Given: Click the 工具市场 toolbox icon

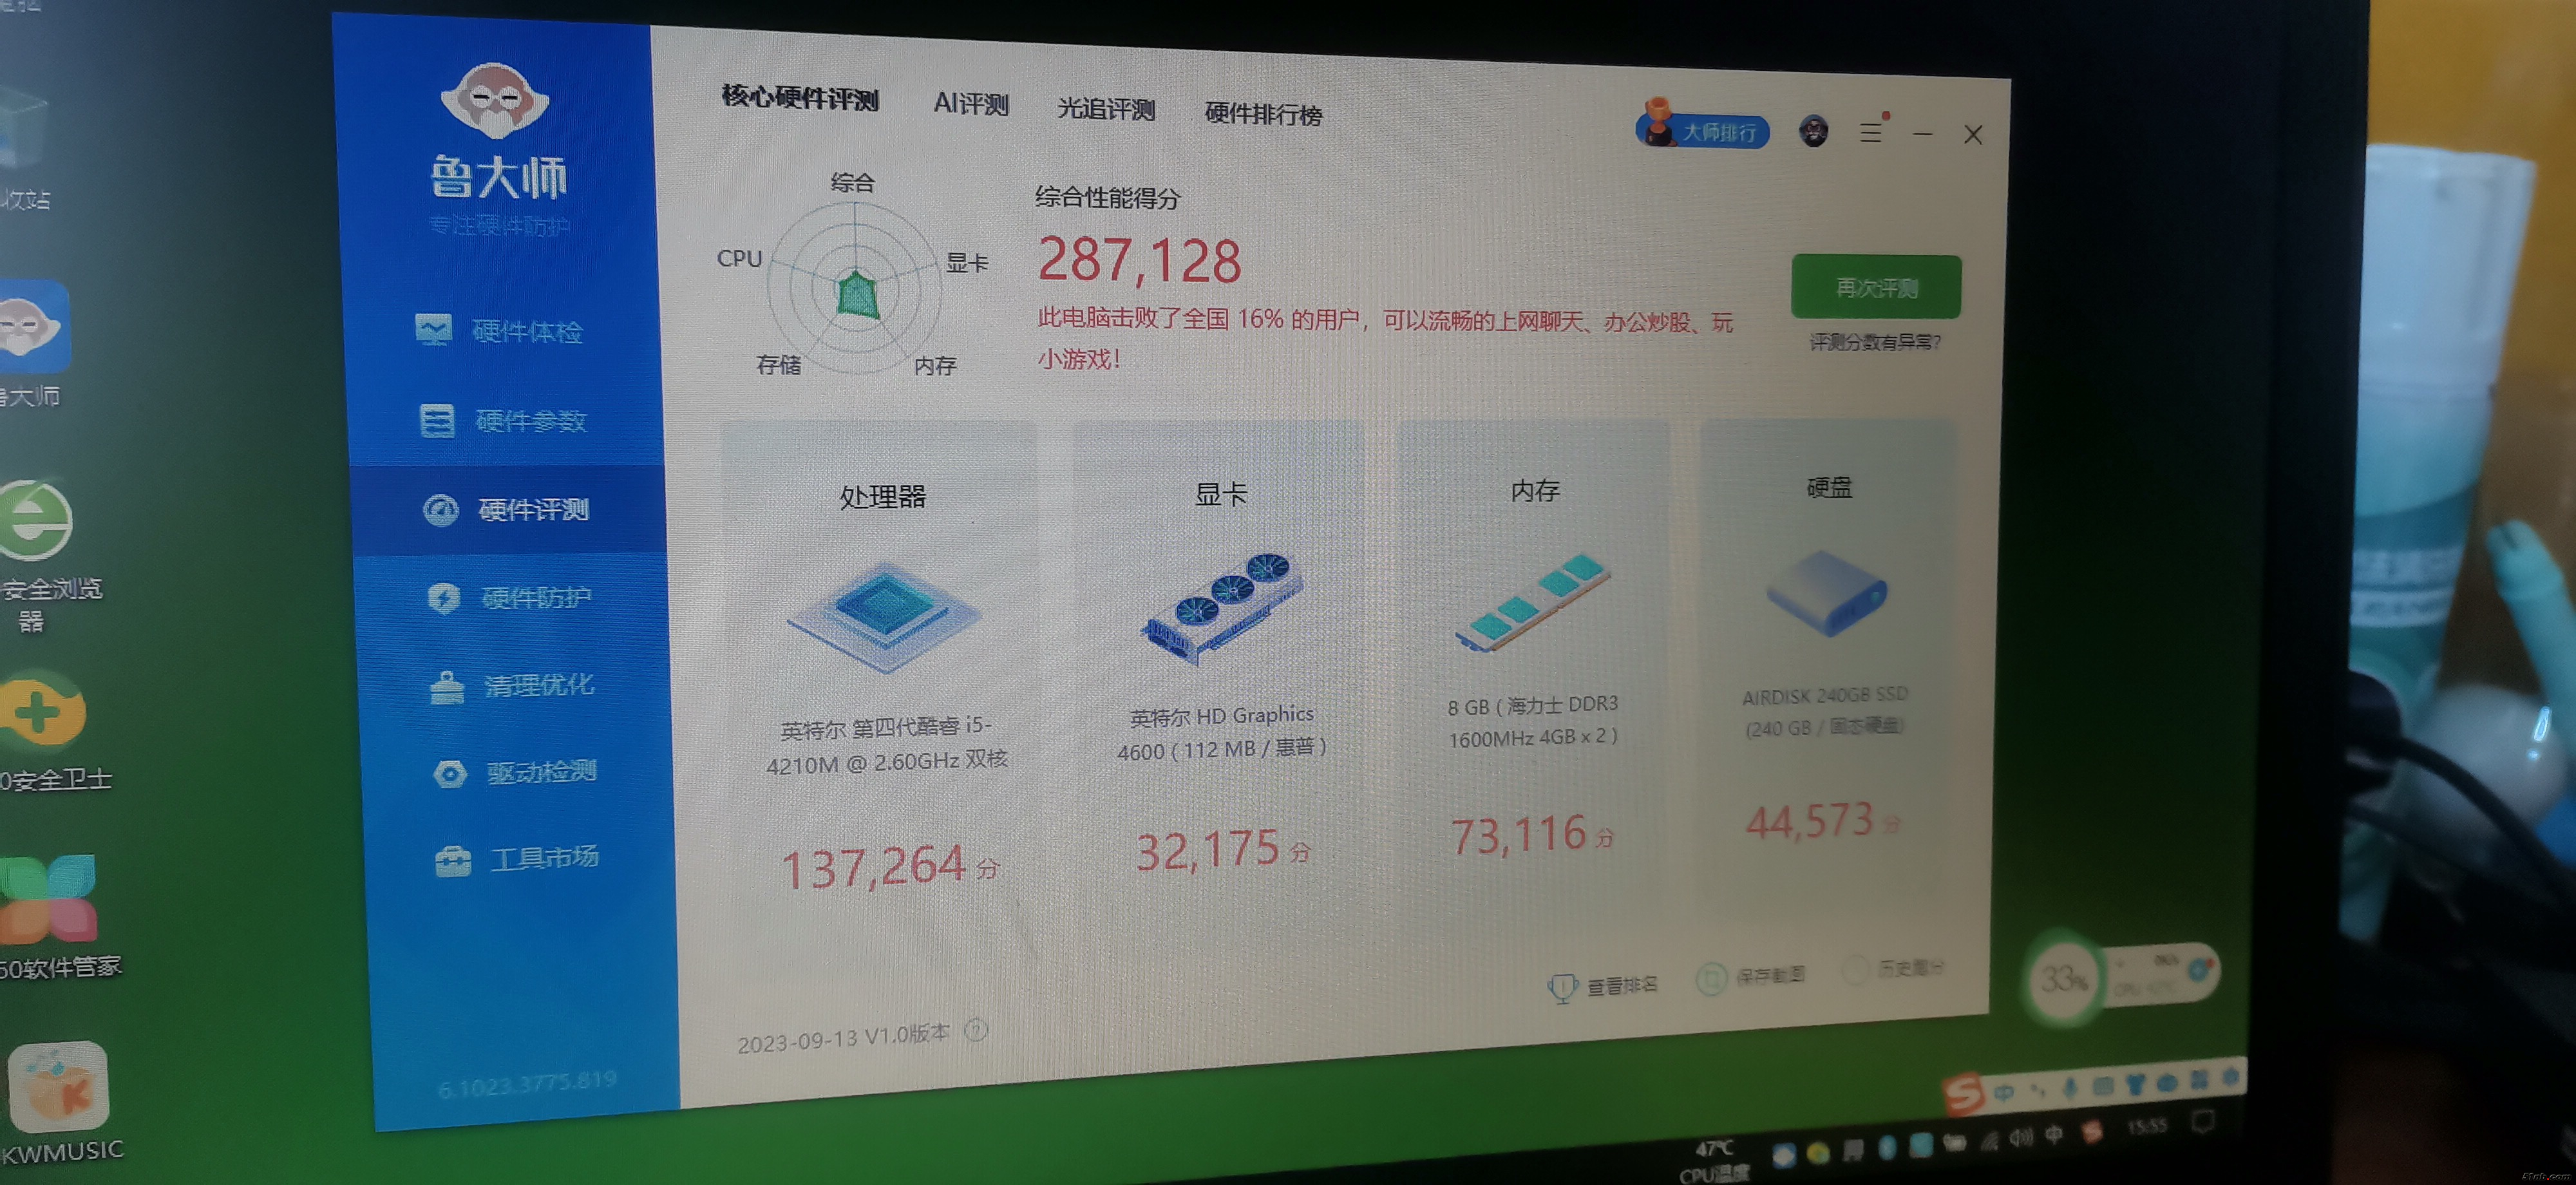Looking at the screenshot, I should click(453, 861).
